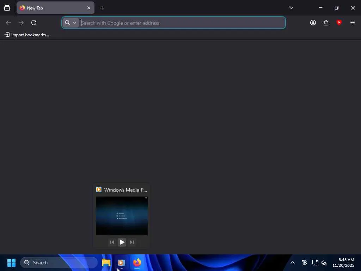
Task: Reload the current page
Action: [34, 23]
